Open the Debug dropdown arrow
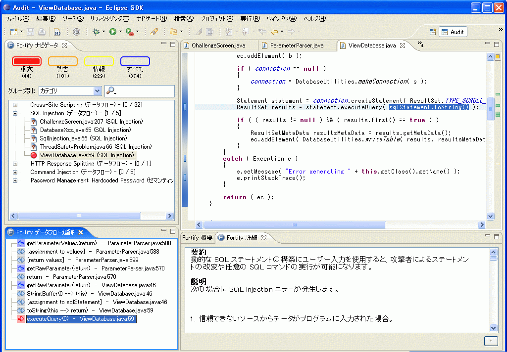507x352 pixels. pyautogui.click(x=103, y=32)
